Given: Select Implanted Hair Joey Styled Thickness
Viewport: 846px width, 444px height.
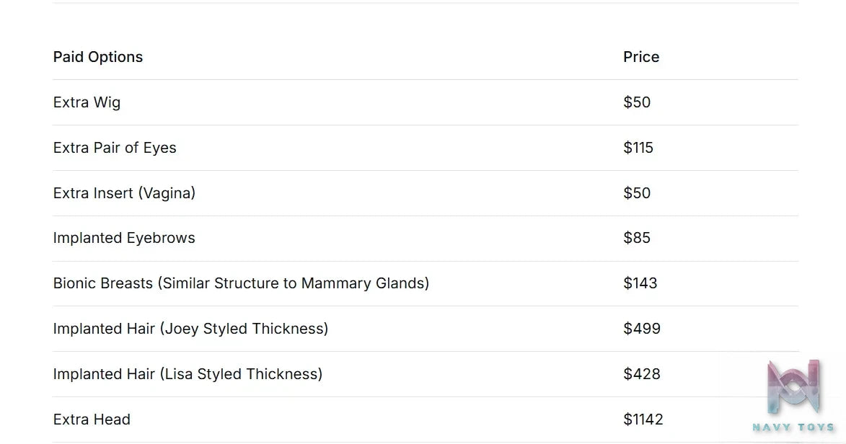Looking at the screenshot, I should pos(190,329).
